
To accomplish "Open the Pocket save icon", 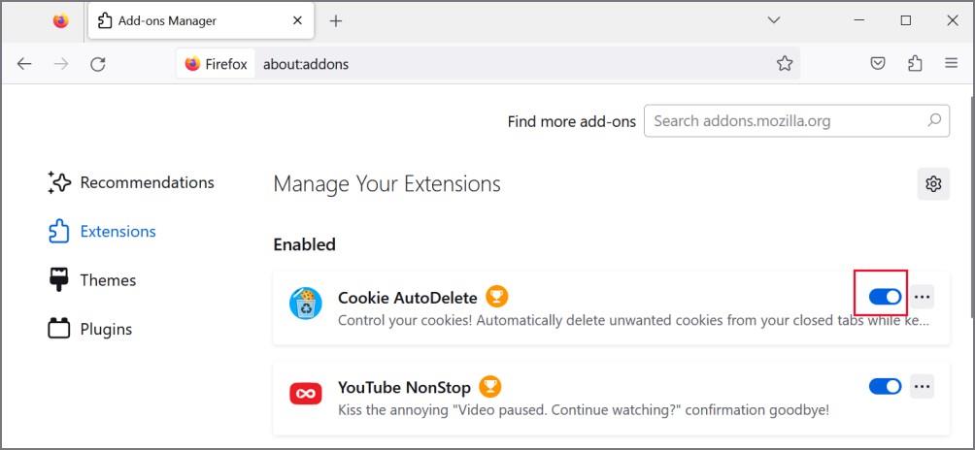I will pos(877,63).
